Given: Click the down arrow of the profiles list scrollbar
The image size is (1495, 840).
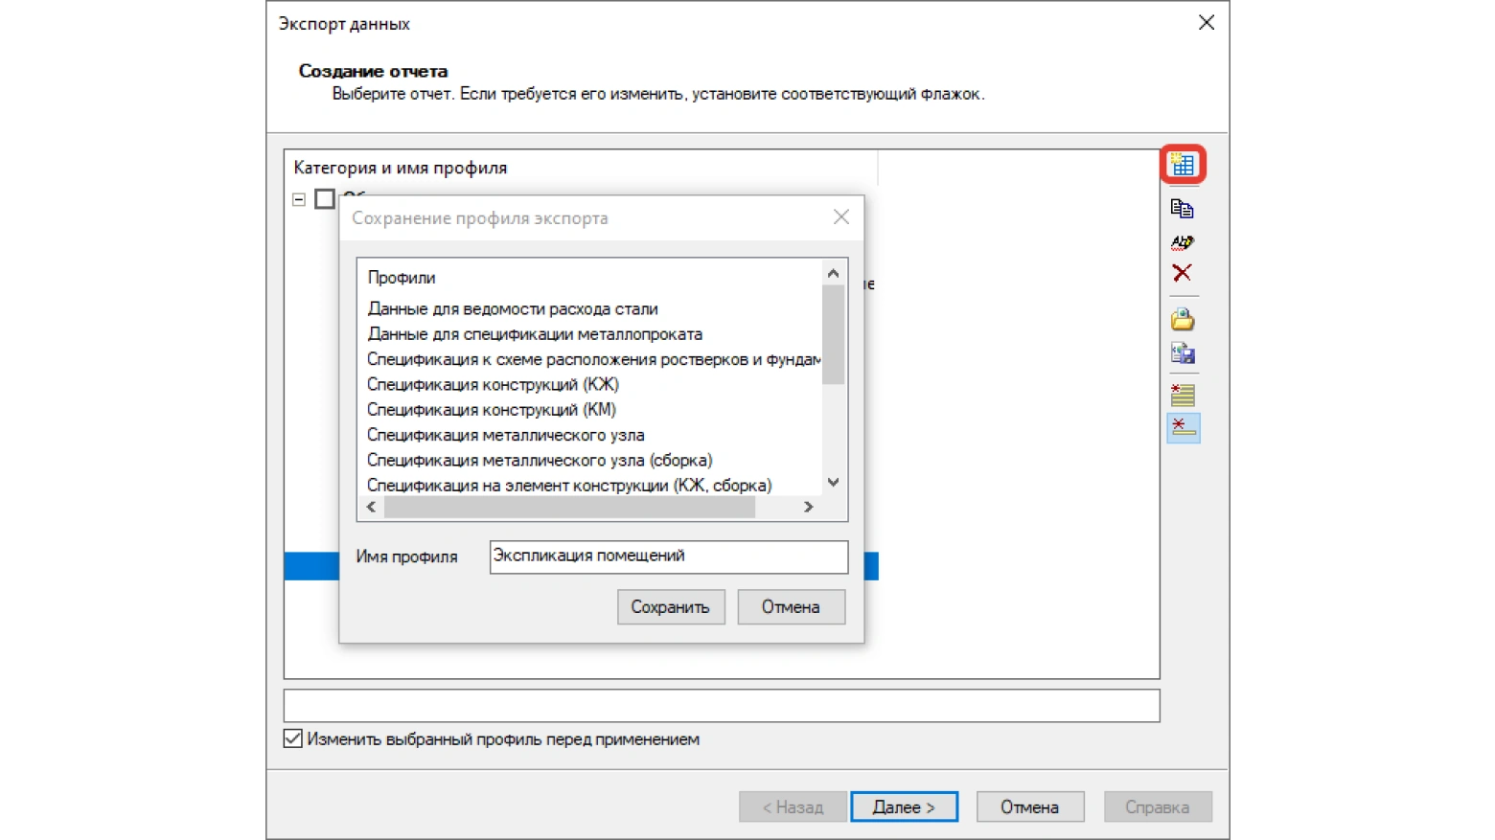Looking at the screenshot, I should [833, 482].
